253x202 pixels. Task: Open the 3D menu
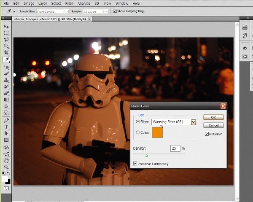pos(97,3)
